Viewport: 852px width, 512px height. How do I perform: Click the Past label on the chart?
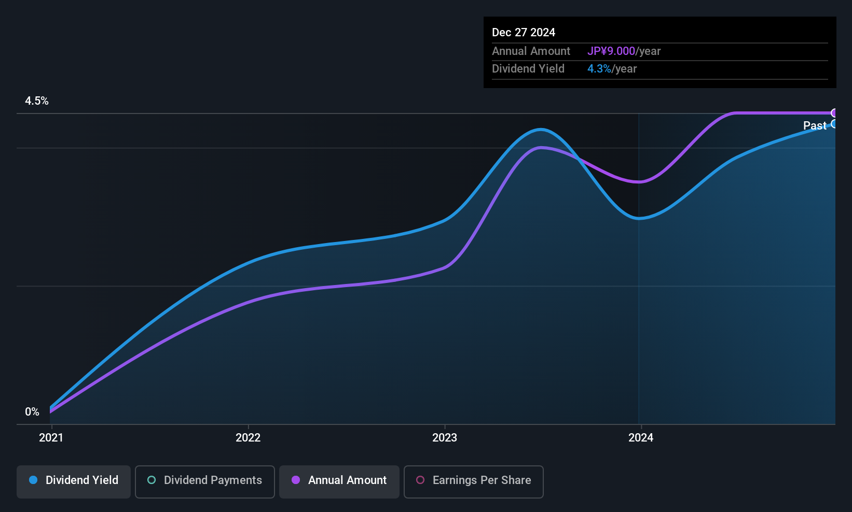[x=815, y=125]
